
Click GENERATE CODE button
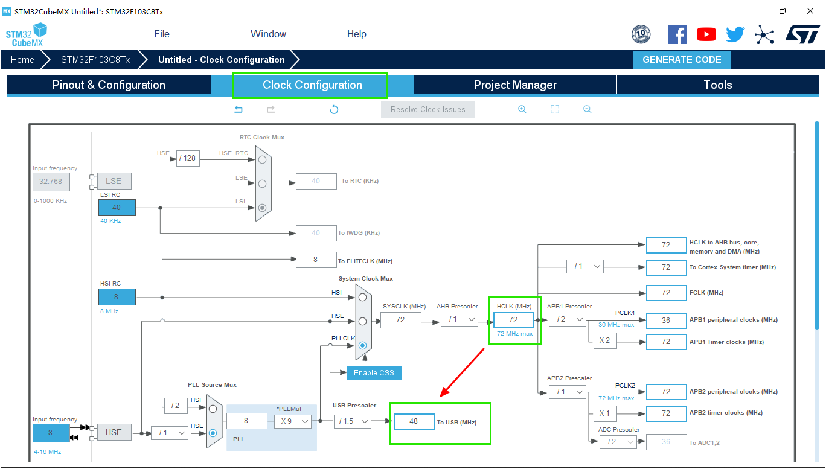tap(682, 60)
